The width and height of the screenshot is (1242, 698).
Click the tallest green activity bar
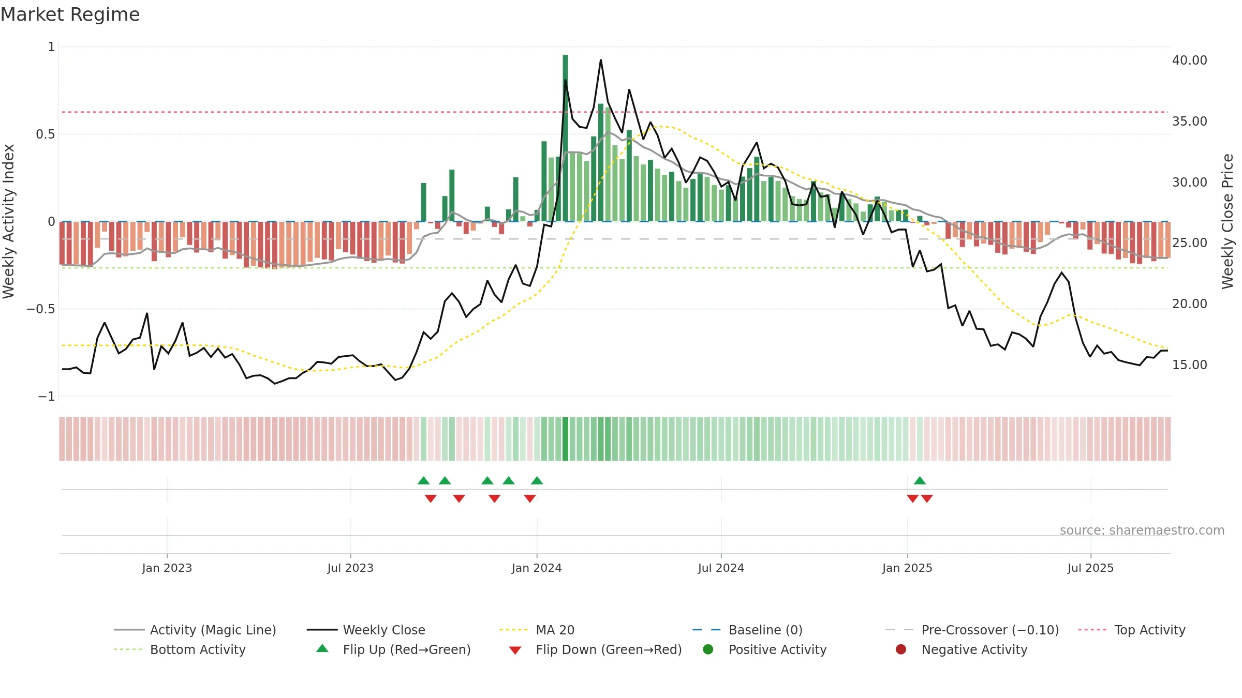click(x=565, y=138)
